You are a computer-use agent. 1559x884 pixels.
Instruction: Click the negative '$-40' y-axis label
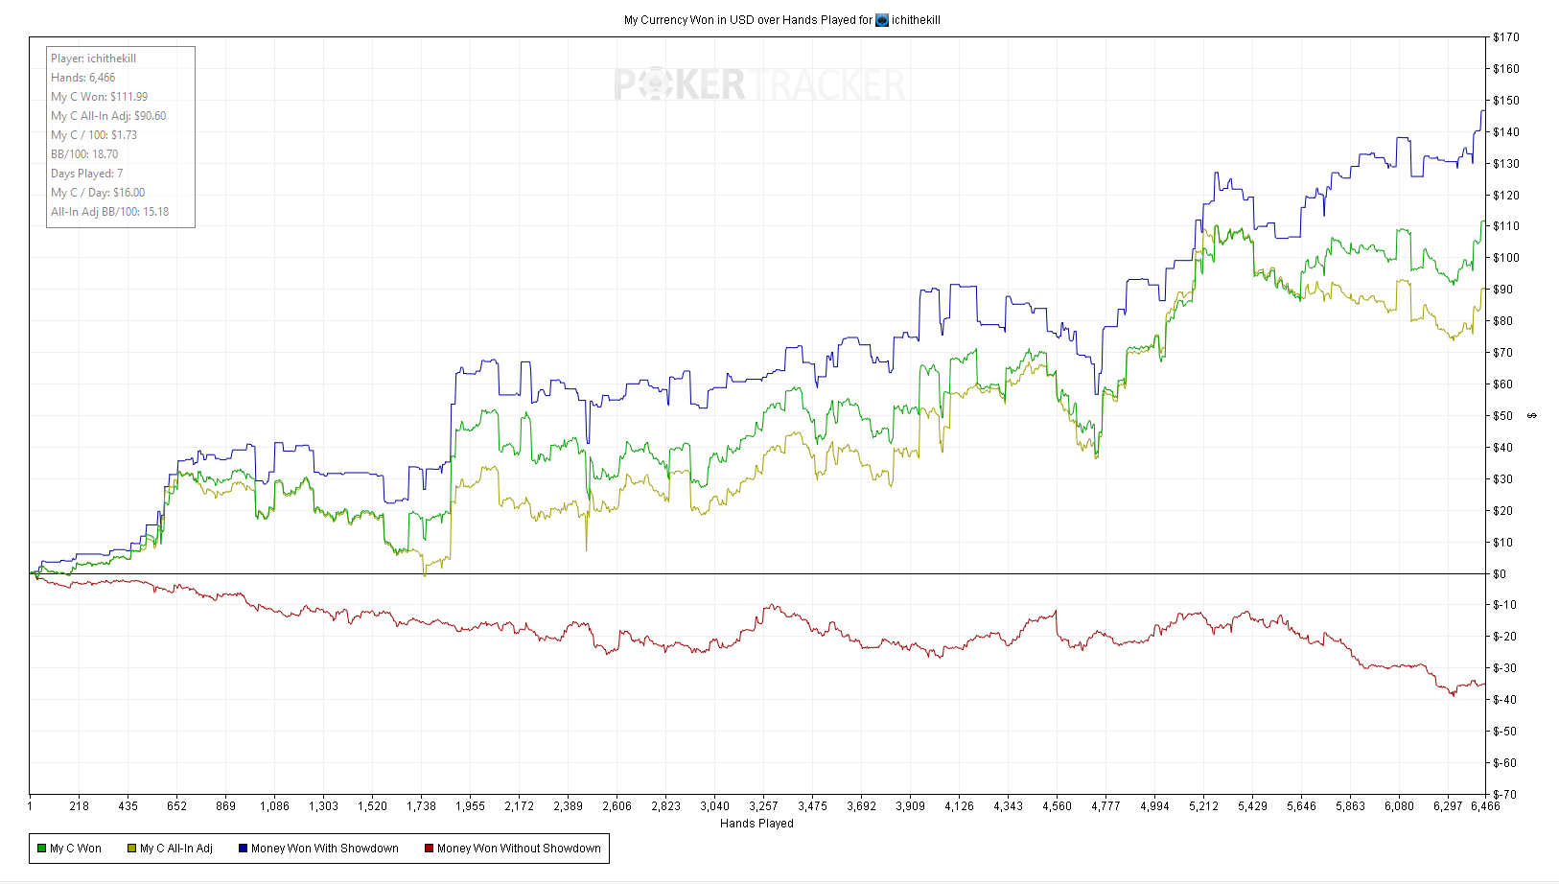(x=1505, y=700)
